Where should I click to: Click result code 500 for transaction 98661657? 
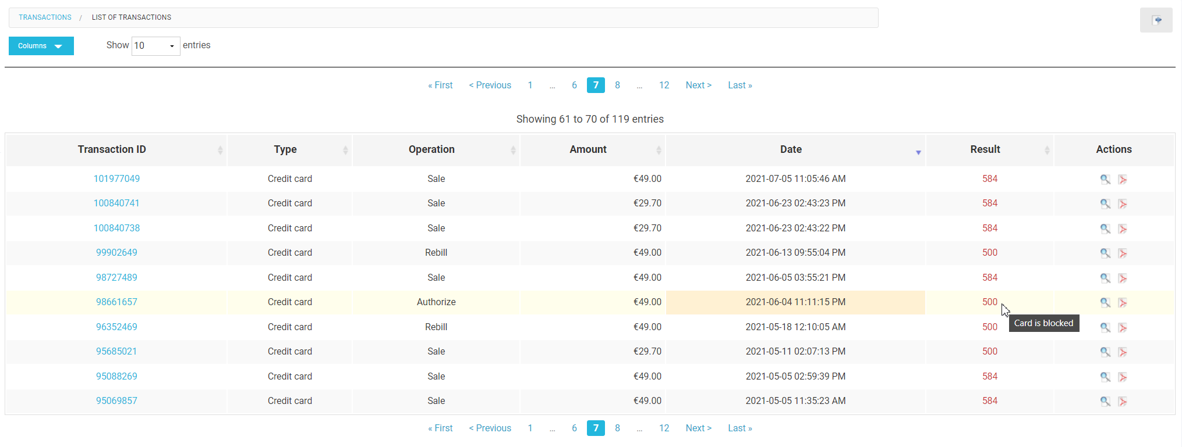coord(990,302)
